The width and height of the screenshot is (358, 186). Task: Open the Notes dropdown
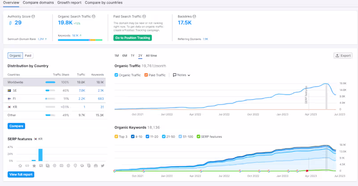(181, 75)
